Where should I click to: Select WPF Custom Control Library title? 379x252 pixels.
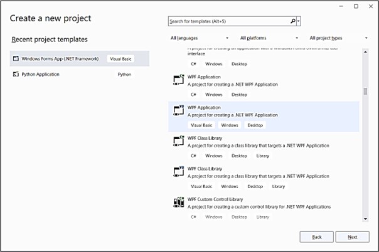pyautogui.click(x=215, y=199)
